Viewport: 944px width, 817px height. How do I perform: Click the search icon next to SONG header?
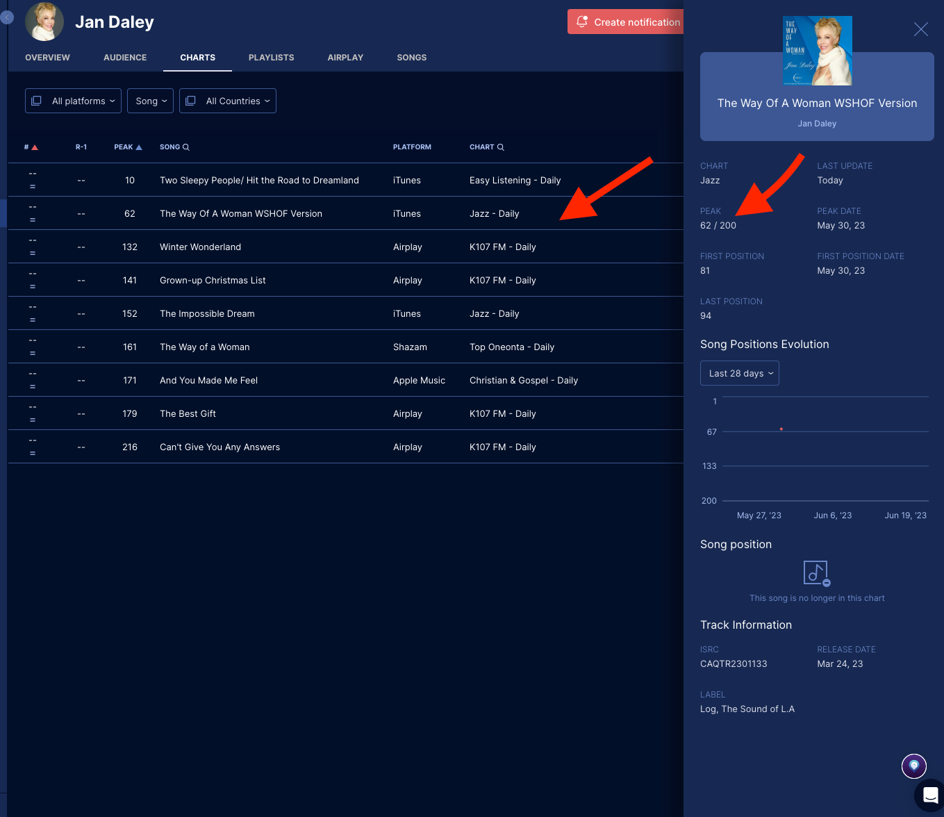tap(185, 147)
